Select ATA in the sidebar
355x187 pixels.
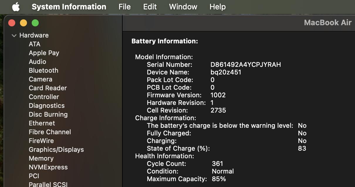pyautogui.click(x=35, y=44)
